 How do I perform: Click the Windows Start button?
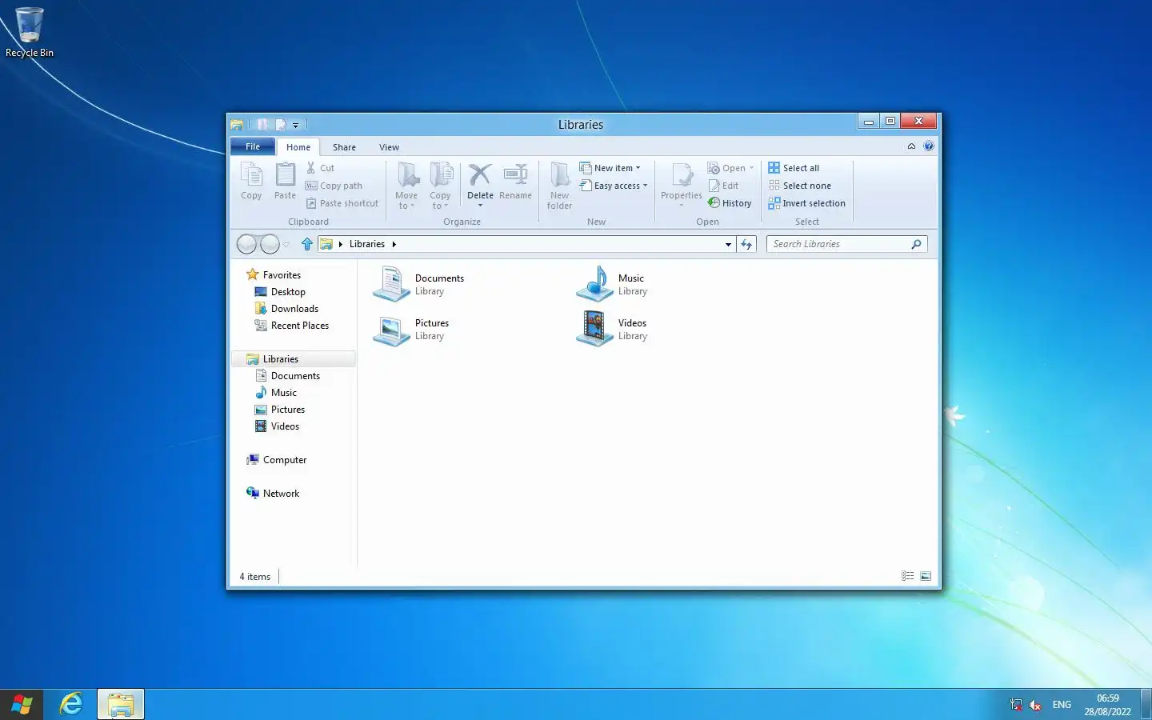[22, 705]
